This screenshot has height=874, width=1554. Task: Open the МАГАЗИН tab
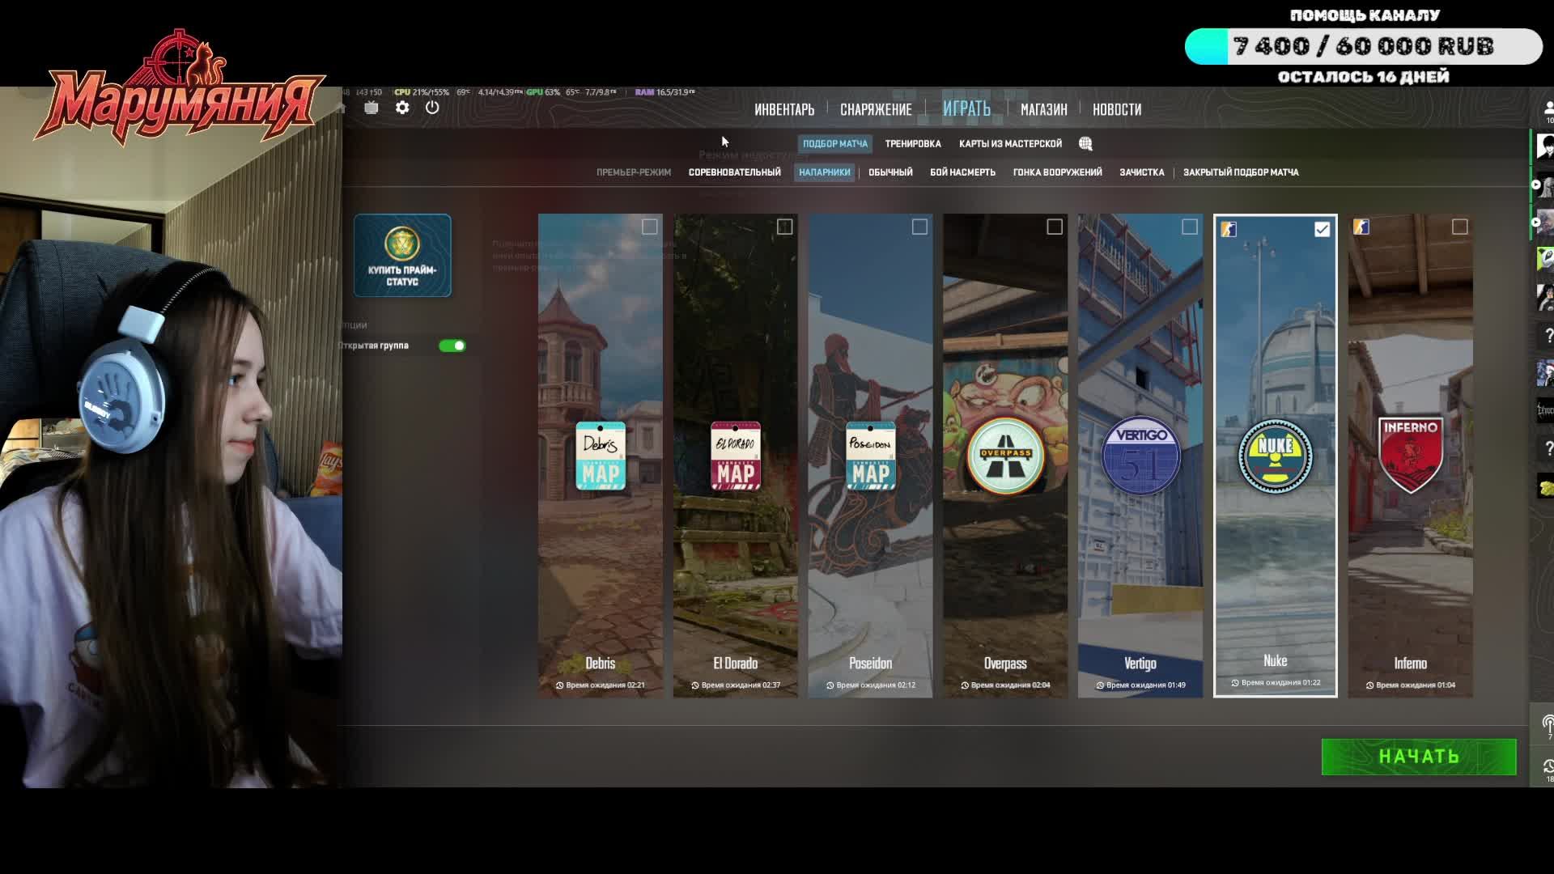[1044, 109]
